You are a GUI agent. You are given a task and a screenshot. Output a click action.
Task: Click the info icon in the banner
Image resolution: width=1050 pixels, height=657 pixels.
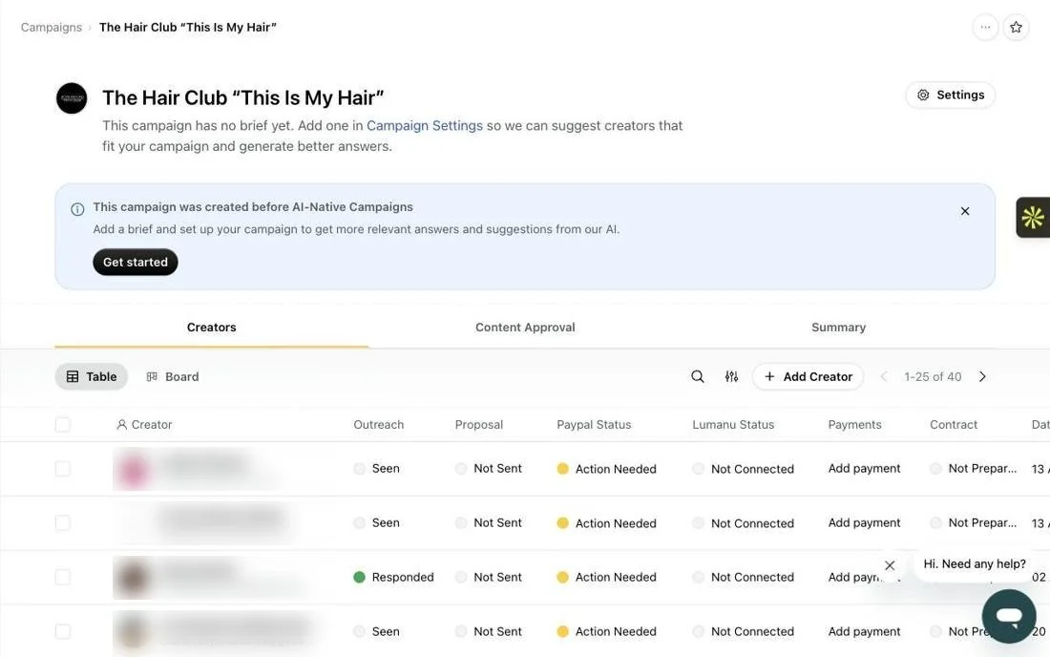pyautogui.click(x=77, y=209)
